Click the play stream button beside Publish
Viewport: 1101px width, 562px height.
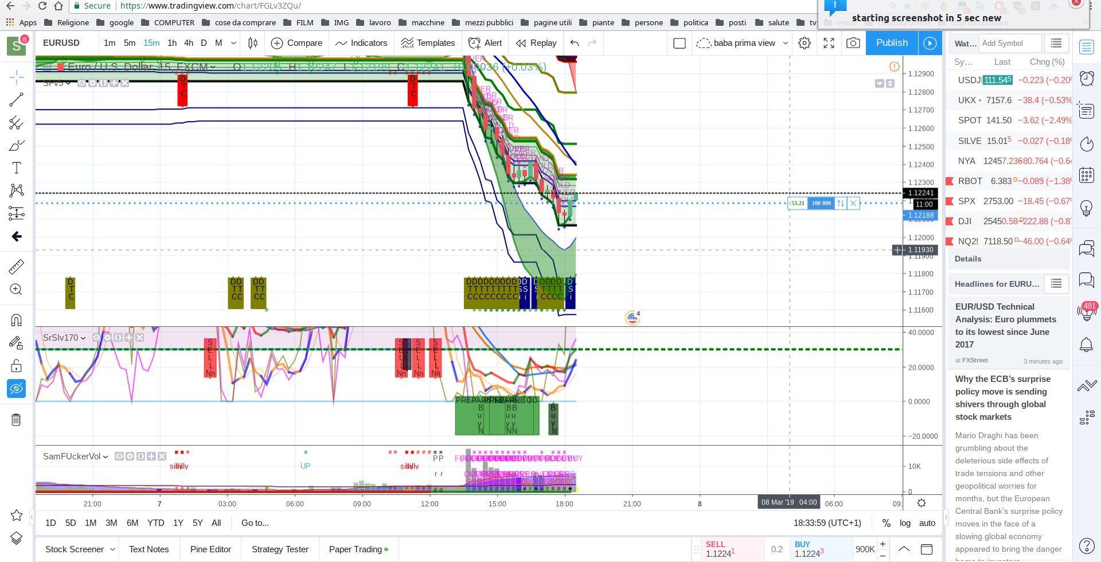930,43
